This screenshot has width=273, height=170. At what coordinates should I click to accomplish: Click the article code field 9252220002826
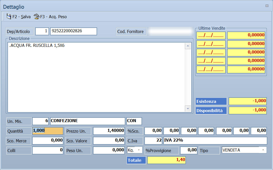tap(73, 31)
